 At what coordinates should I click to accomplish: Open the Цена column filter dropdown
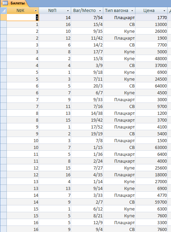[x=164, y=11]
